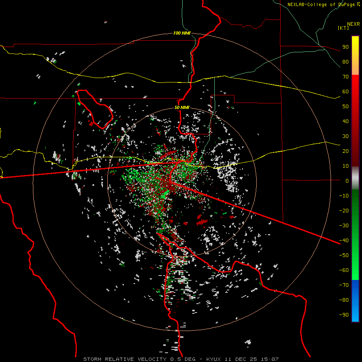The image size is (362, 362).
Task: Click the -30 scale label
Action: pyautogui.click(x=344, y=226)
